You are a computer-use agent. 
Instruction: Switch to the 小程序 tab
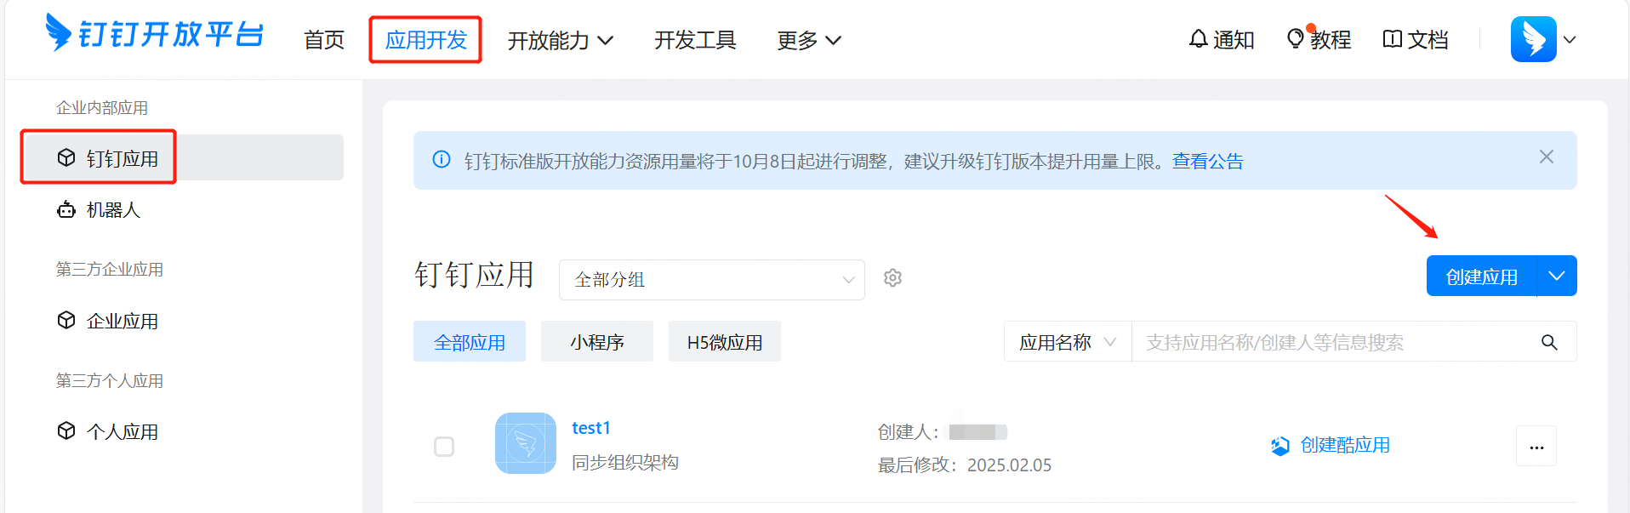(597, 342)
